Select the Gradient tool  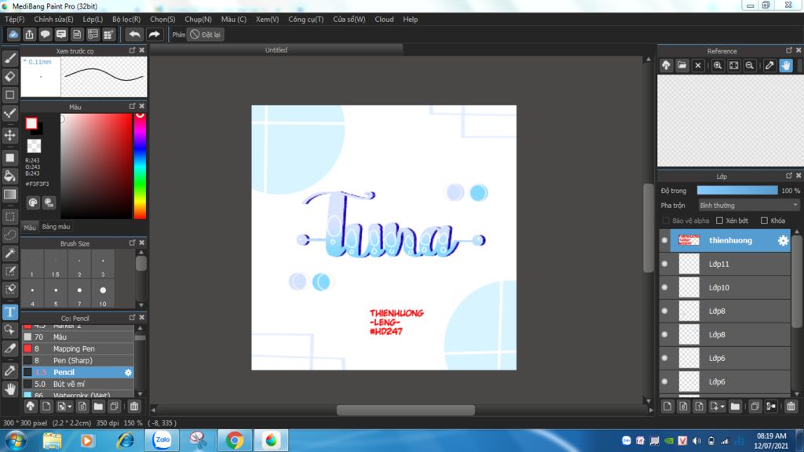tap(9, 195)
